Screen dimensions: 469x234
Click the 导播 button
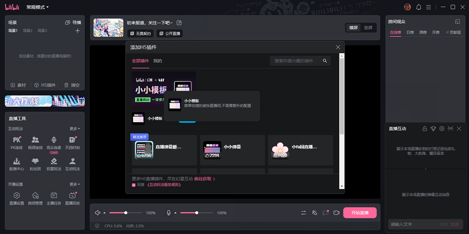pos(73,23)
